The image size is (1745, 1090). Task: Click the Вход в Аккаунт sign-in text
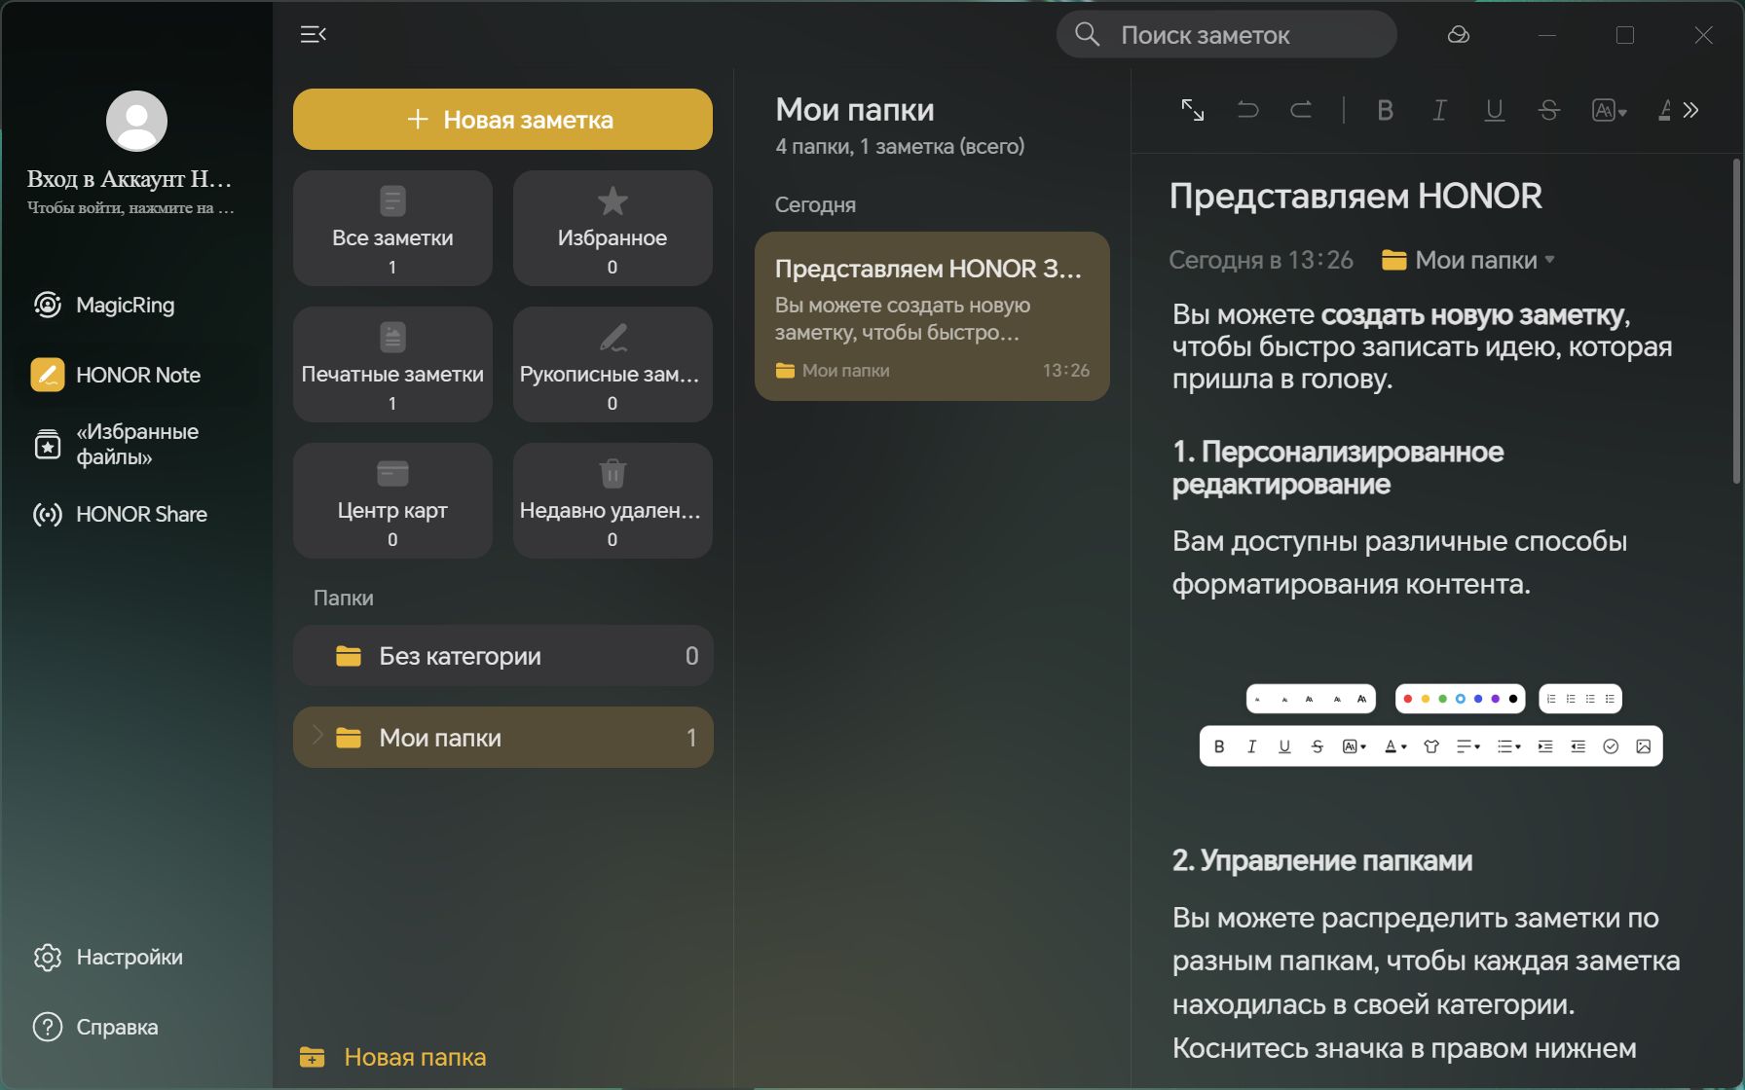[130, 178]
